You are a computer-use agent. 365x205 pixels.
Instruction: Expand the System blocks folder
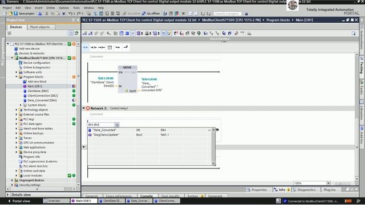click(x=21, y=105)
